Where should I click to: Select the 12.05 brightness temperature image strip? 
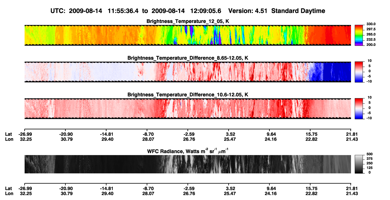click(x=187, y=35)
